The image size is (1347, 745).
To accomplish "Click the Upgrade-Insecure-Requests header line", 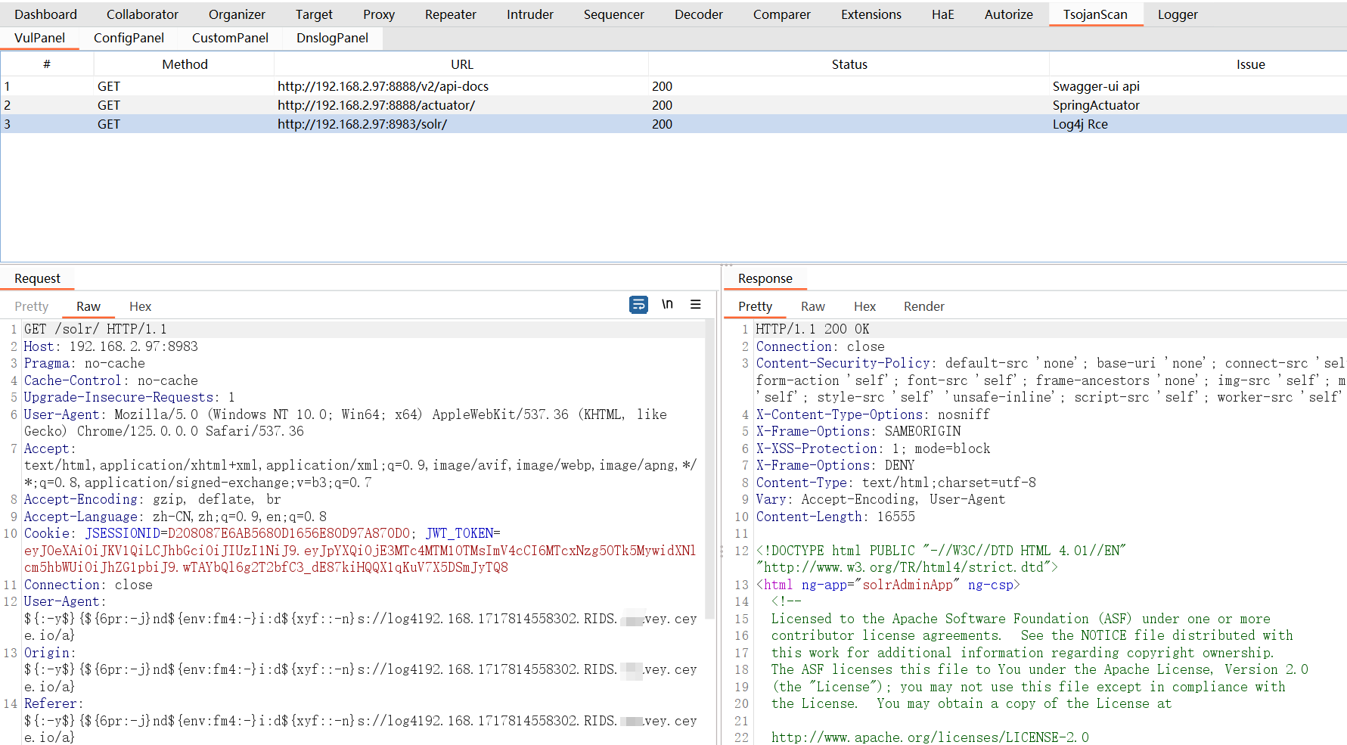I will point(129,397).
